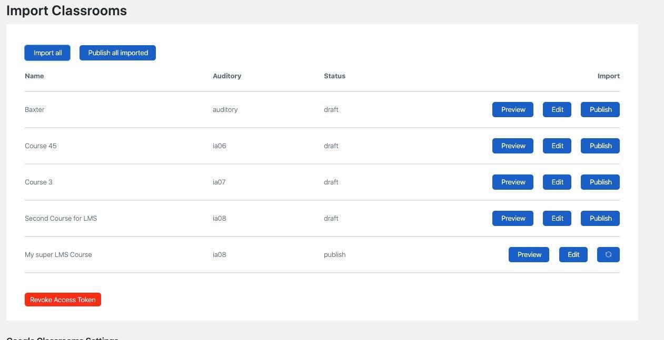Edit Second Course for LMS
Image resolution: width=664 pixels, height=340 pixels.
557,218
